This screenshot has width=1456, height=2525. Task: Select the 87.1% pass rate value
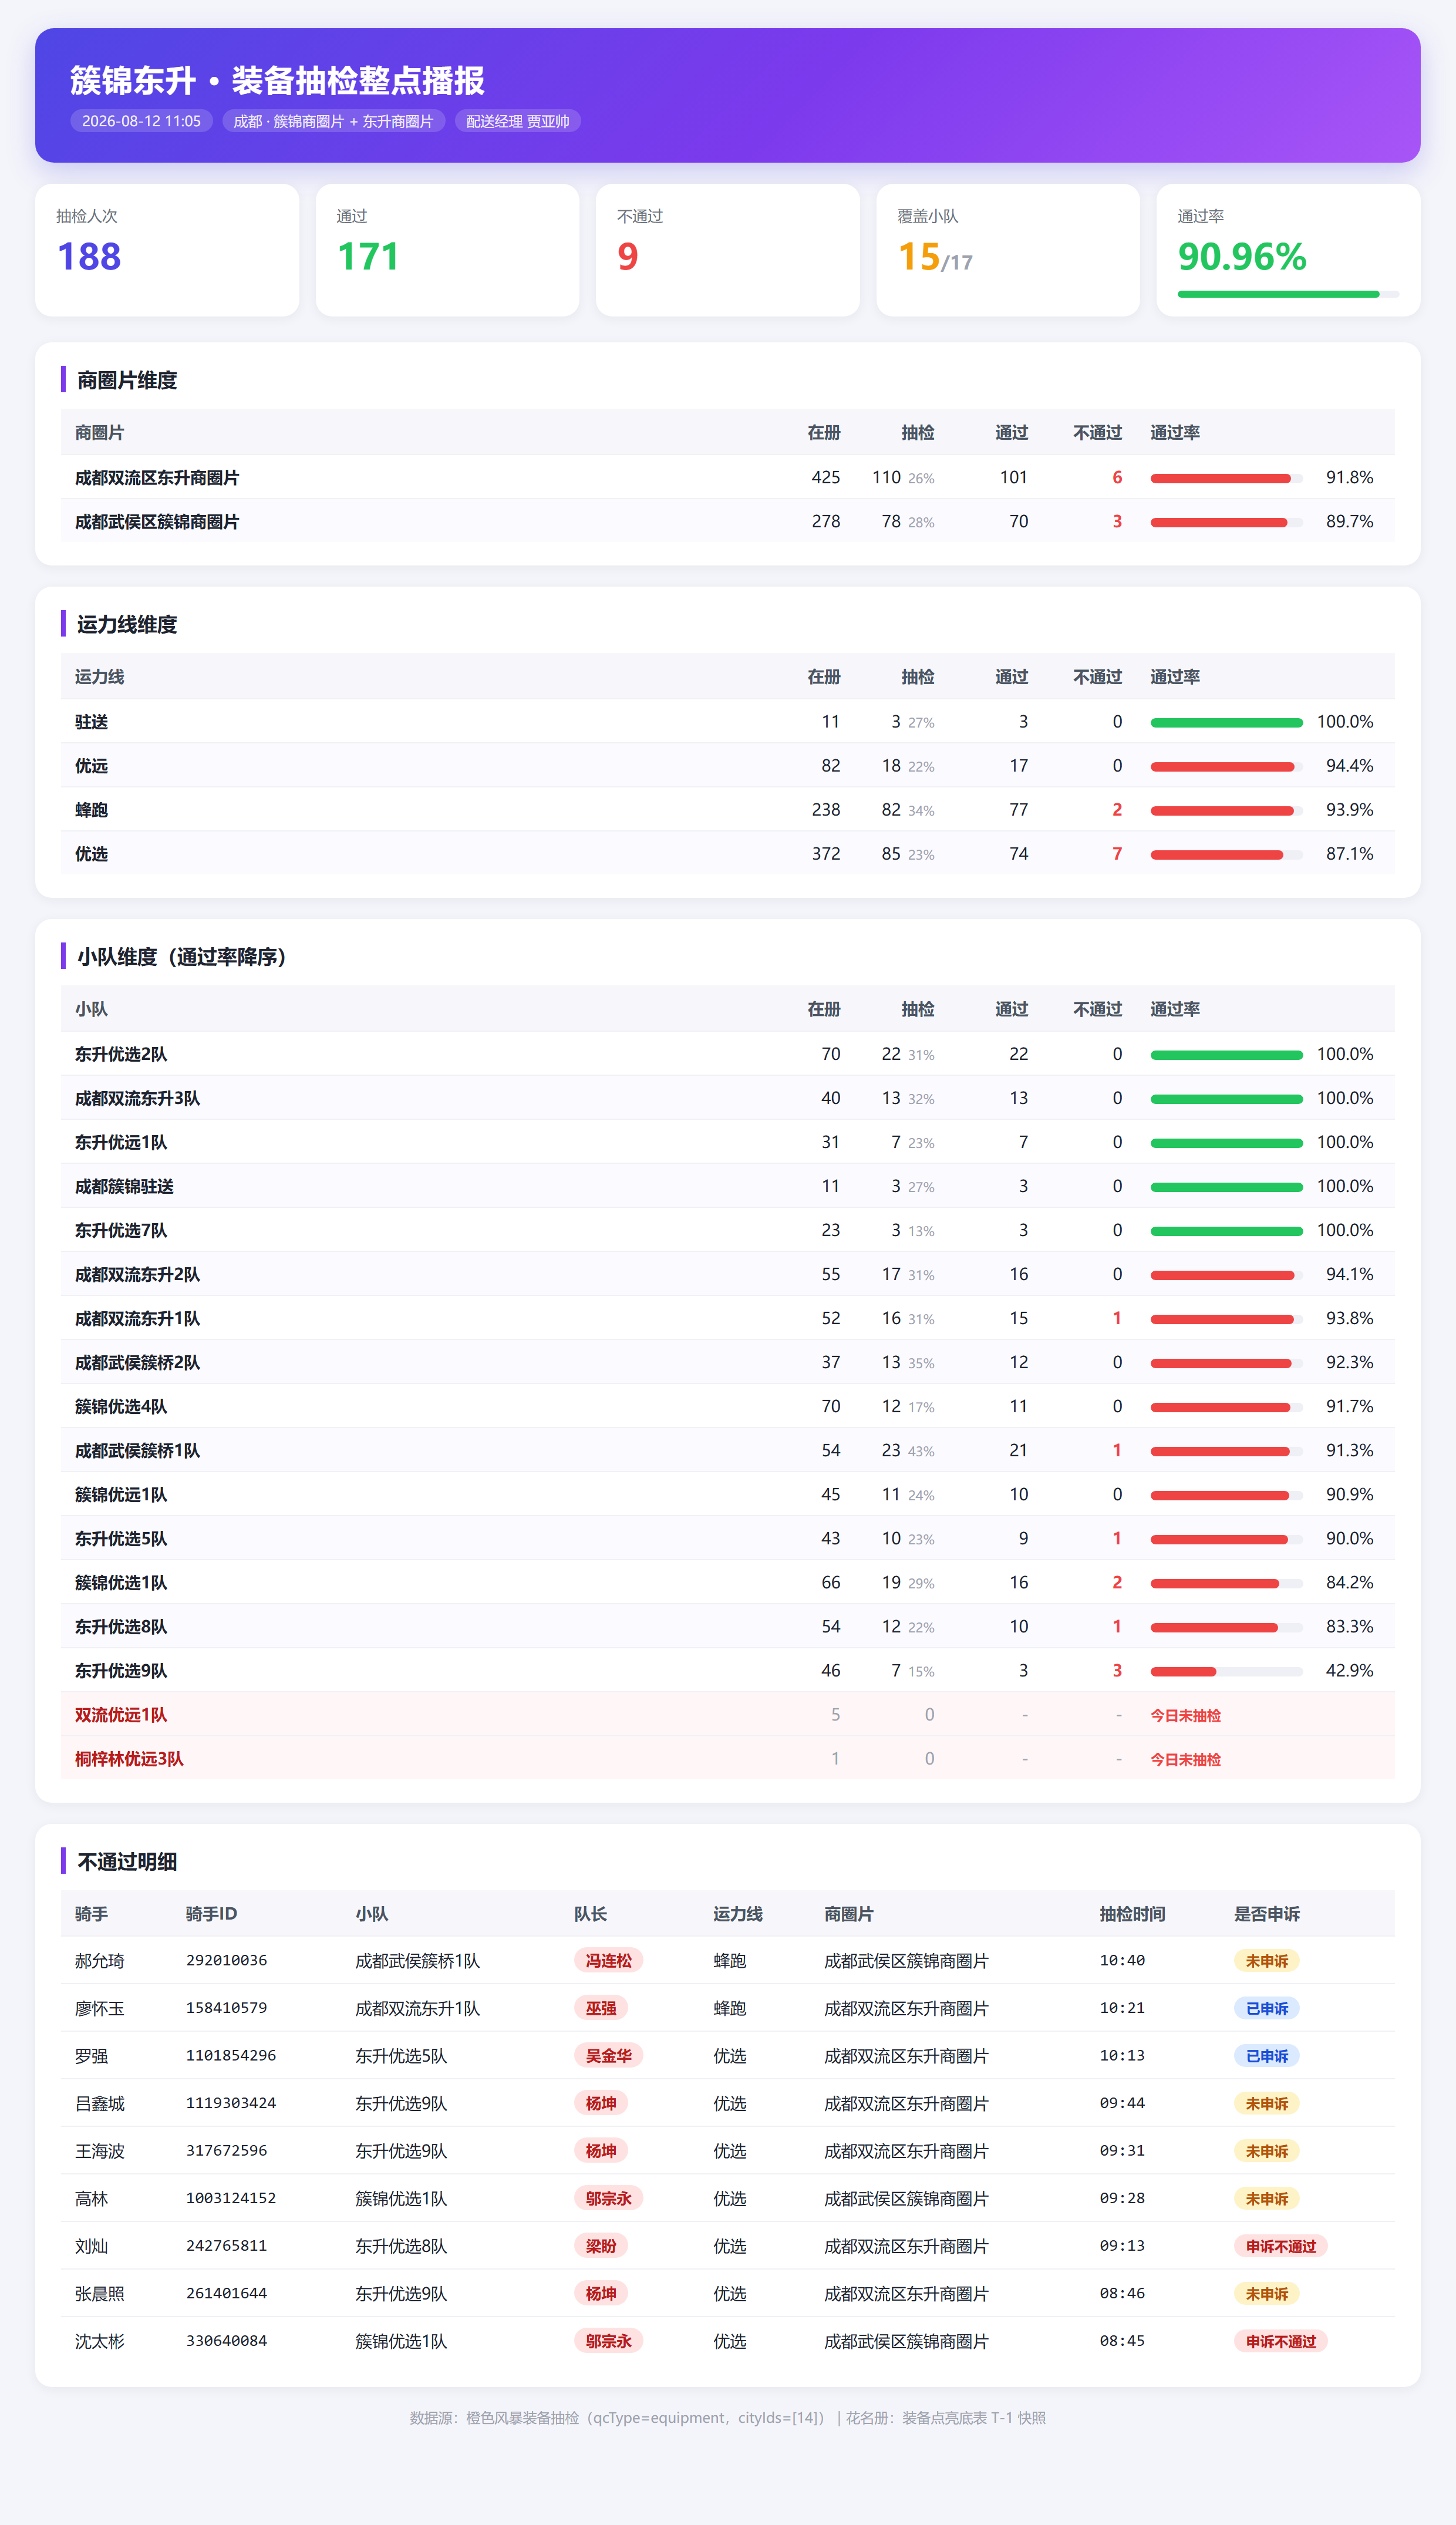[x=1349, y=854]
